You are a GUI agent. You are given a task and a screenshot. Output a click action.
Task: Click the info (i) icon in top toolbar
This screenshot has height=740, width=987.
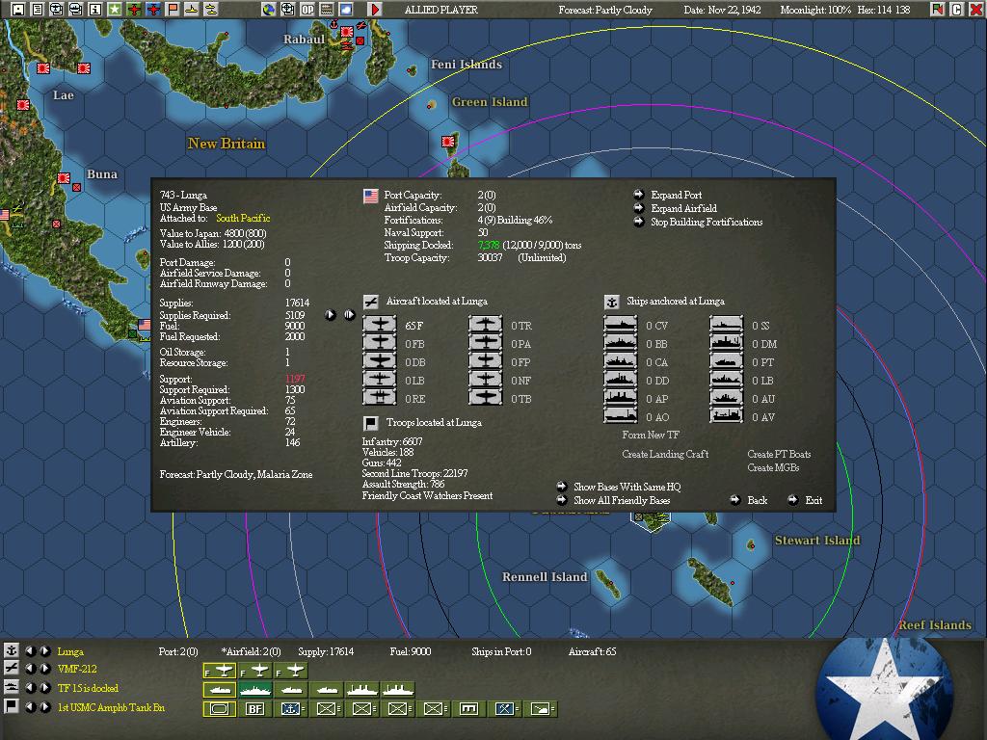pos(95,9)
